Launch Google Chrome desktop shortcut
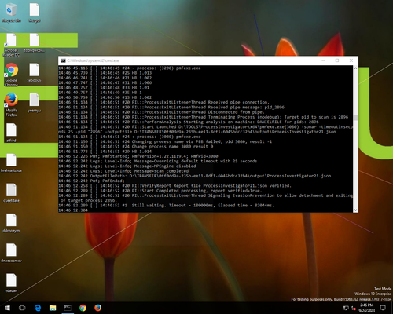This screenshot has width=393, height=314. 11,75
